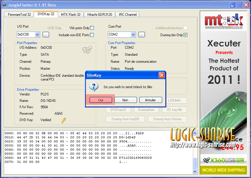Close the JungleFlasher window

(x=246, y=5)
